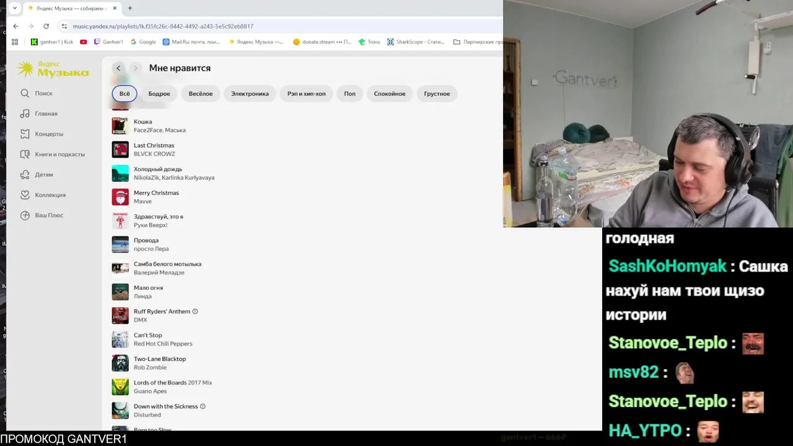Click the Здравствуй, это я cover art
793x446 pixels.
pyautogui.click(x=120, y=221)
